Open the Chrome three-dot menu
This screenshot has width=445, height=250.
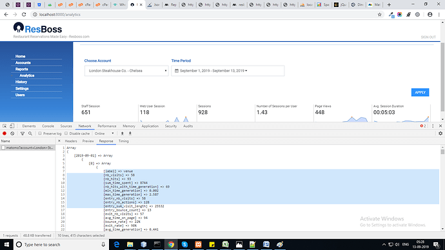pos(439,14)
